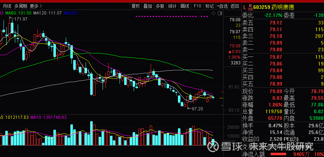Click the 委差 value -139

pyautogui.click(x=318, y=15)
